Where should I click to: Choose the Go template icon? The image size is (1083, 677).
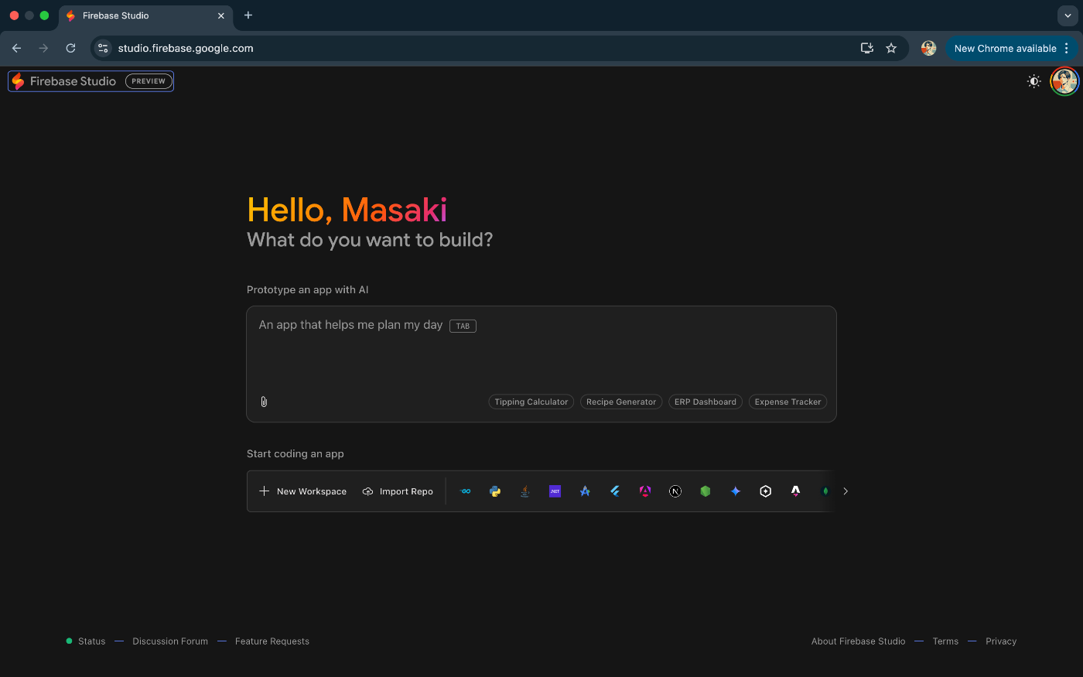(466, 491)
